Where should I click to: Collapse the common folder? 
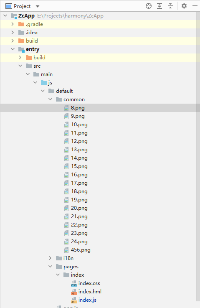click(x=51, y=99)
